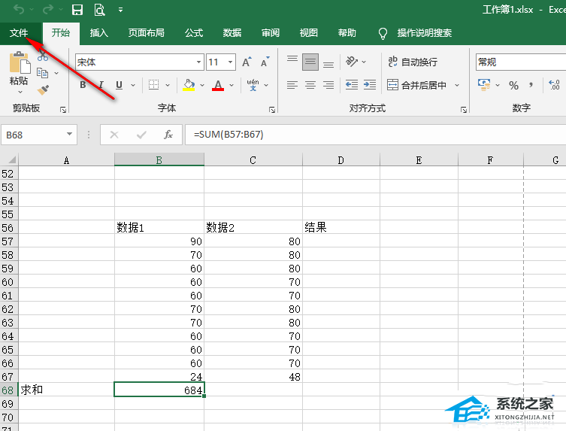Apply cell borders using the borders icon
This screenshot has width=566, height=431.
(154, 85)
